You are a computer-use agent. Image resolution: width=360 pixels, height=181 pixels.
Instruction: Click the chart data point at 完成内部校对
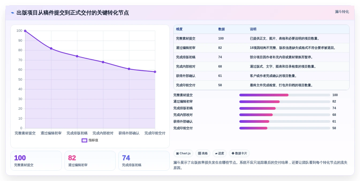pyautogui.click(x=103, y=62)
